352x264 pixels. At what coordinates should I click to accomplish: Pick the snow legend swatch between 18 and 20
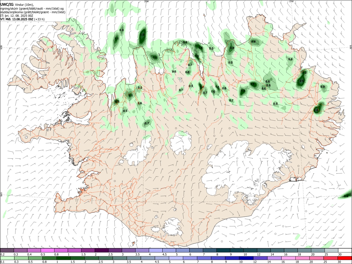304,250
